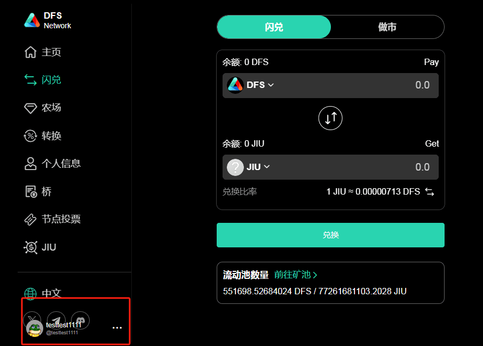483x346 pixels.
Task: Open the 主页 home icon
Action: click(x=30, y=52)
